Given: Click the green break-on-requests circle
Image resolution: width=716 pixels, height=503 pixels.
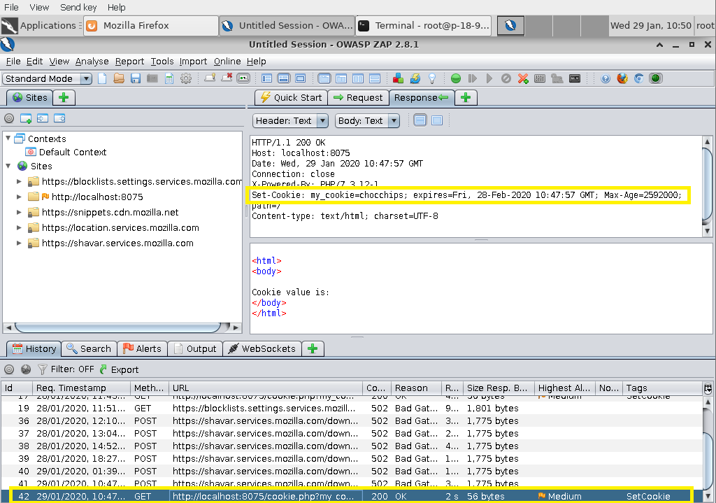Looking at the screenshot, I should pyautogui.click(x=456, y=78).
